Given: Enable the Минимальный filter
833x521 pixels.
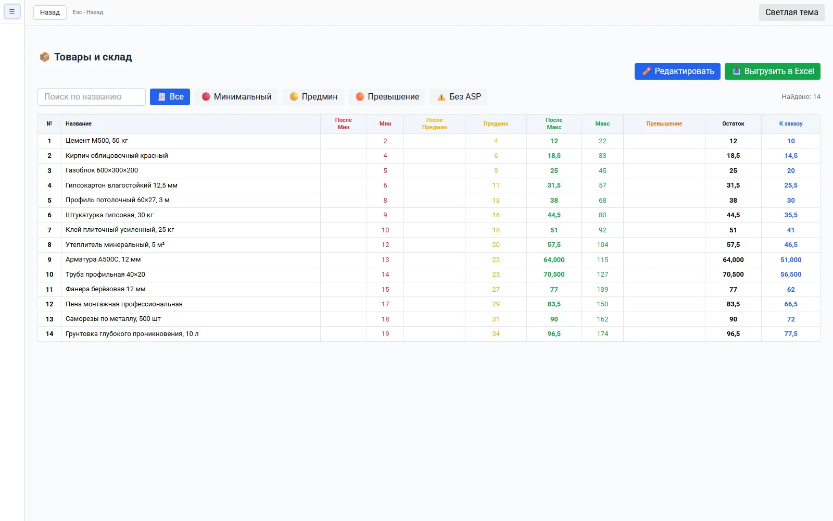Looking at the screenshot, I should click(x=236, y=97).
